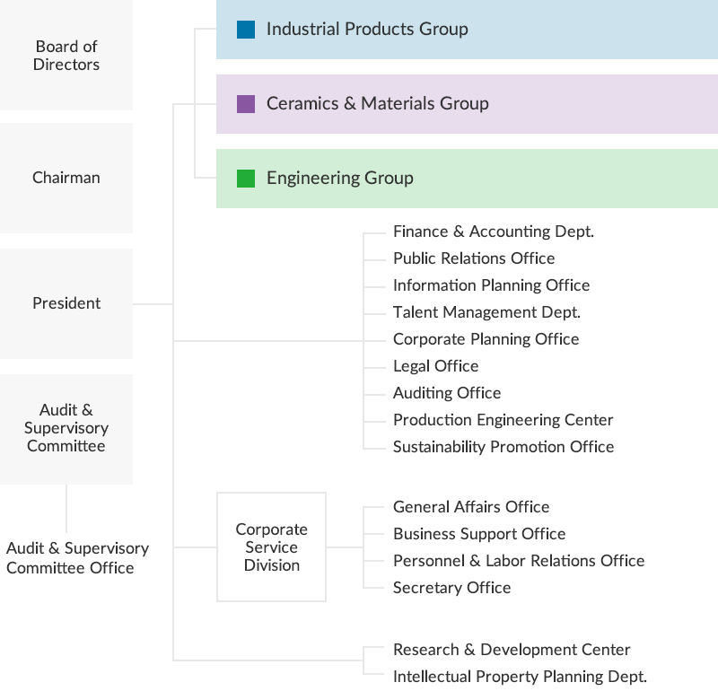The image size is (718, 691).
Task: Select the Board of Directors box
Action: point(66,56)
